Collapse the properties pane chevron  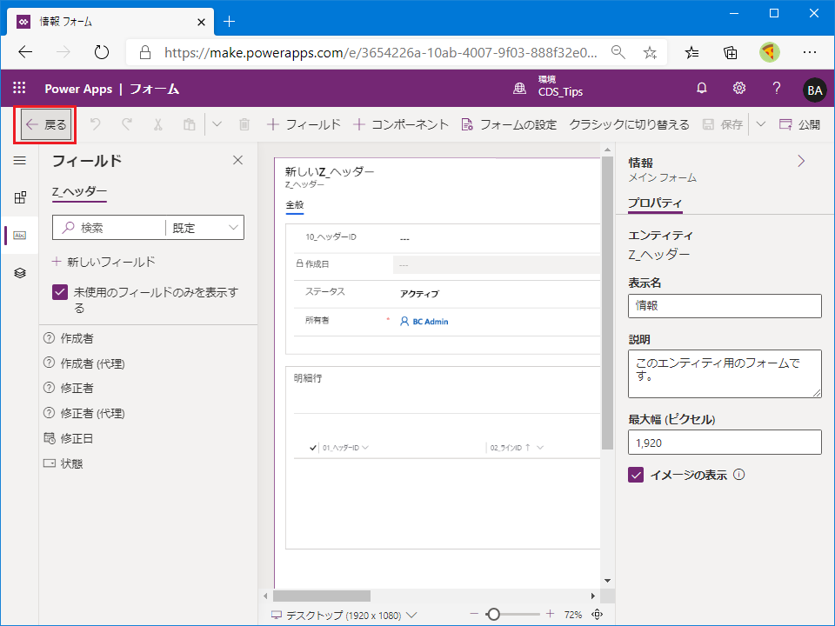coord(801,162)
